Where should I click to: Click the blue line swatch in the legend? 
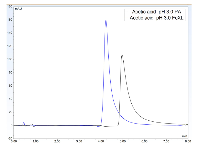pyautogui.click(x=127, y=18)
